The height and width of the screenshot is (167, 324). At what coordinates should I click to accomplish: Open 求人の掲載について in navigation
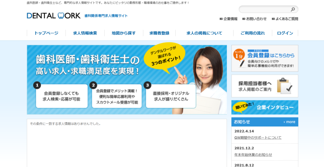(x=204, y=33)
